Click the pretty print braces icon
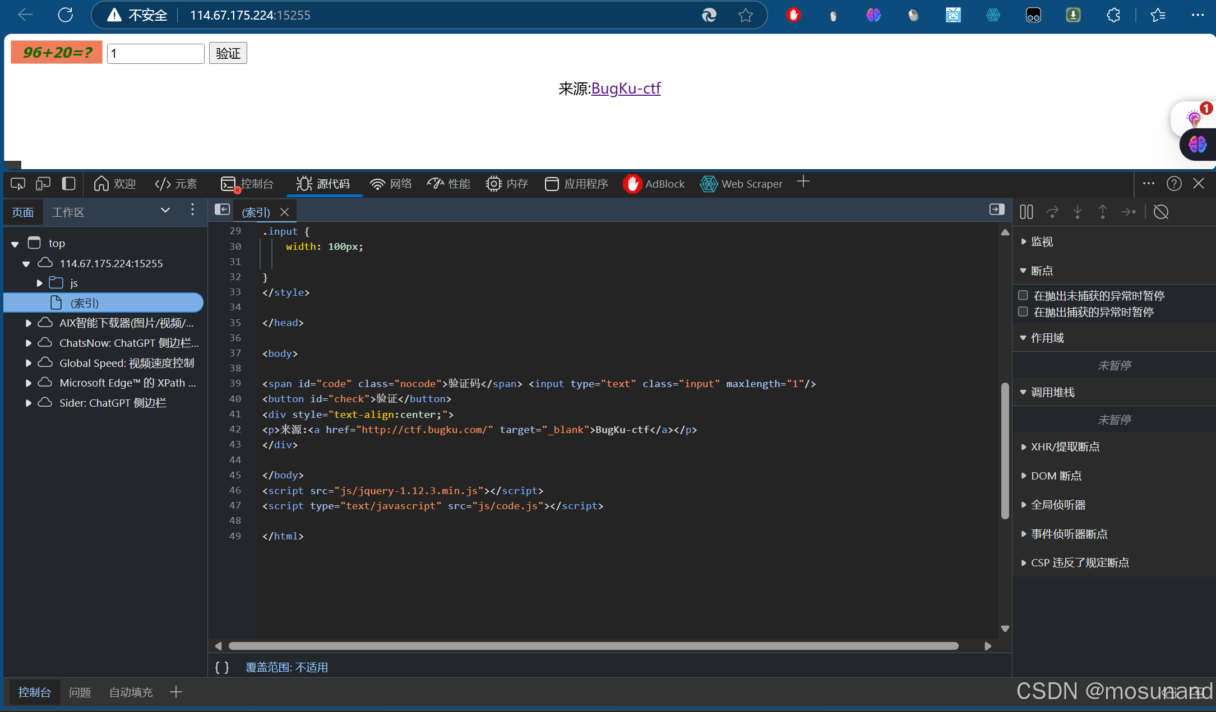 [x=222, y=667]
